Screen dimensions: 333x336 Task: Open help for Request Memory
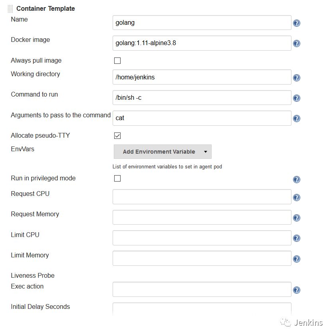[x=296, y=218]
